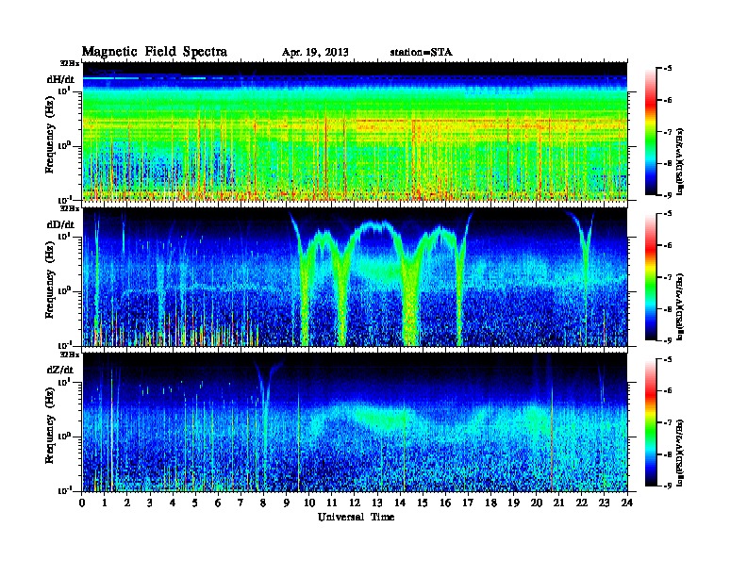Click the "-8" value on dZ/dt color bar
Image resolution: width=747 pixels, height=577 pixels.
[x=668, y=454]
